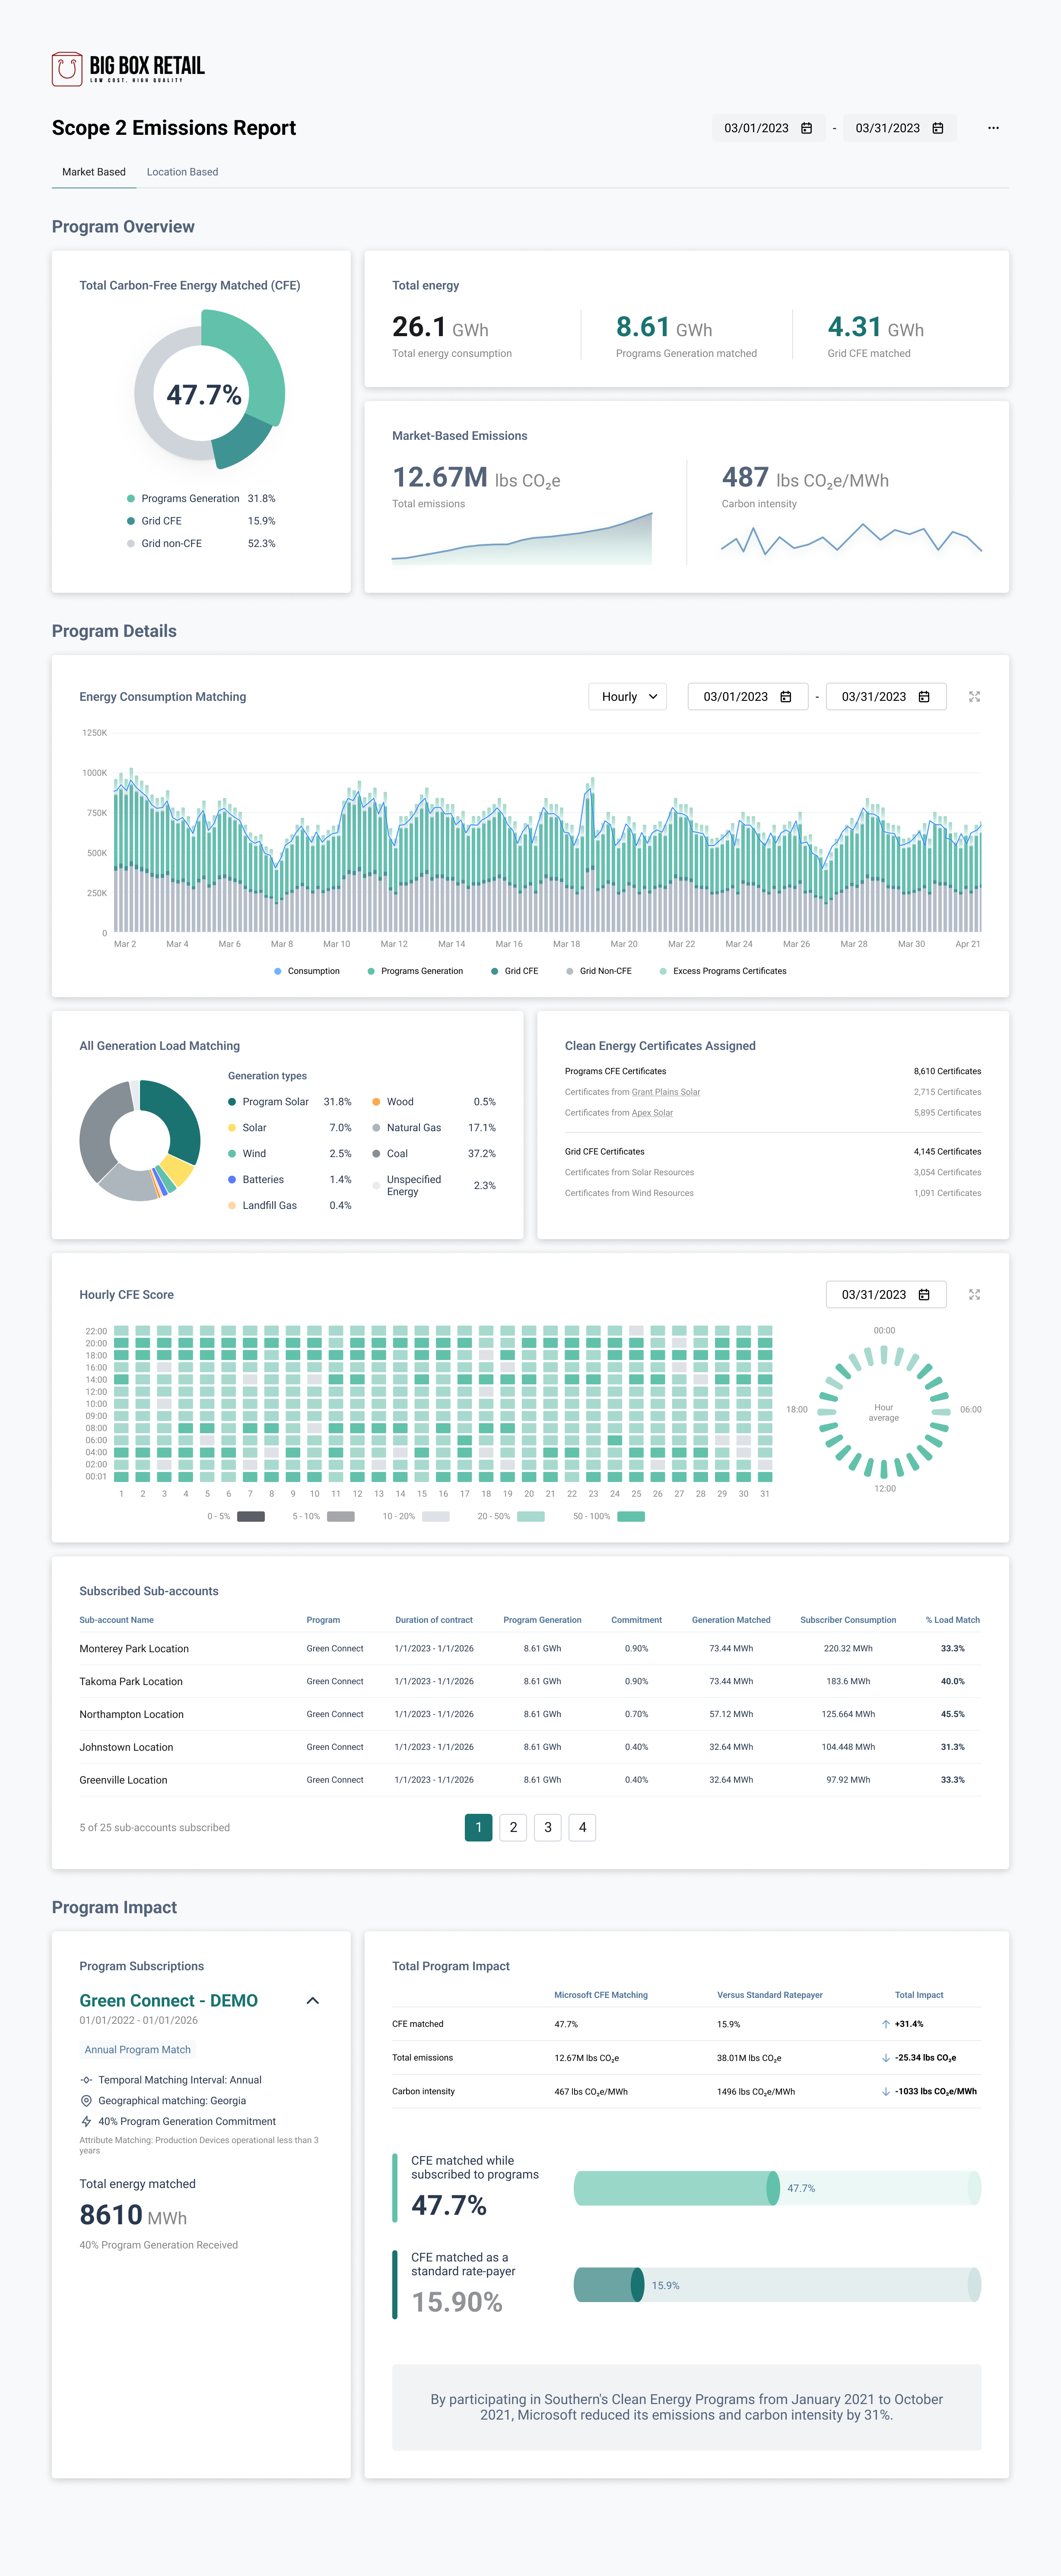This screenshot has height=2576, width=1061.
Task: Click the Hourly CFE Score date field
Action: [x=886, y=1295]
